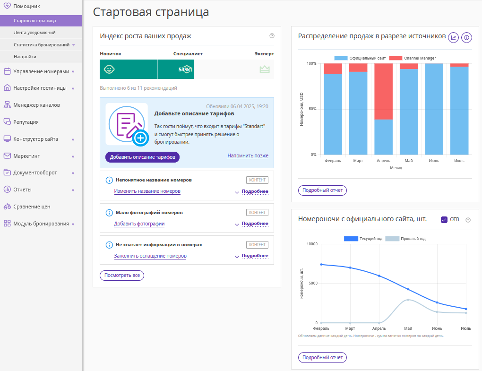Screen dimensions: 482x371
Task: Click the chart view icon beside sales distribution title
Action: tap(453, 37)
